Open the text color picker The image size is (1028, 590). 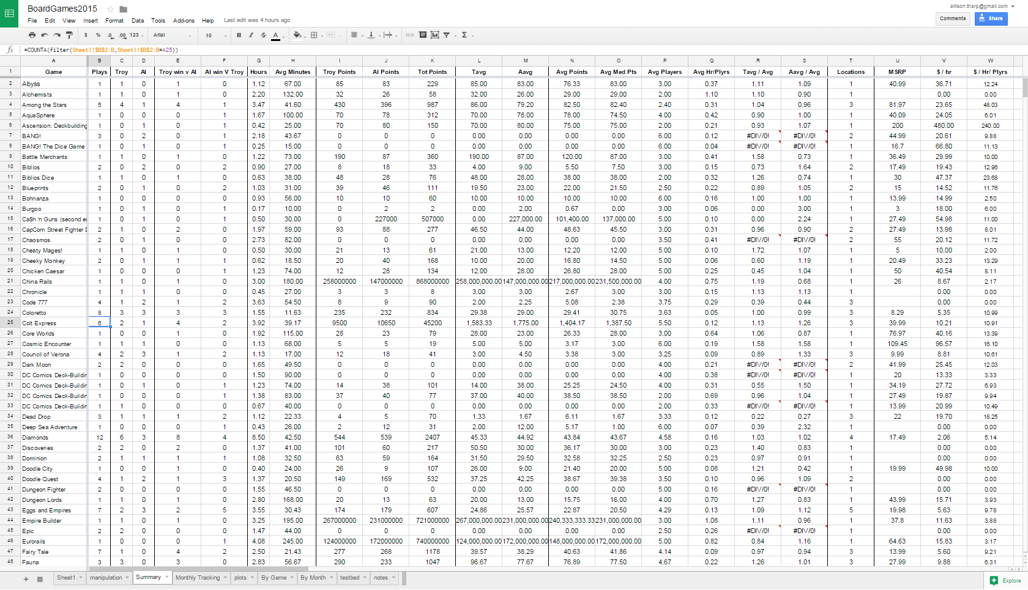276,35
